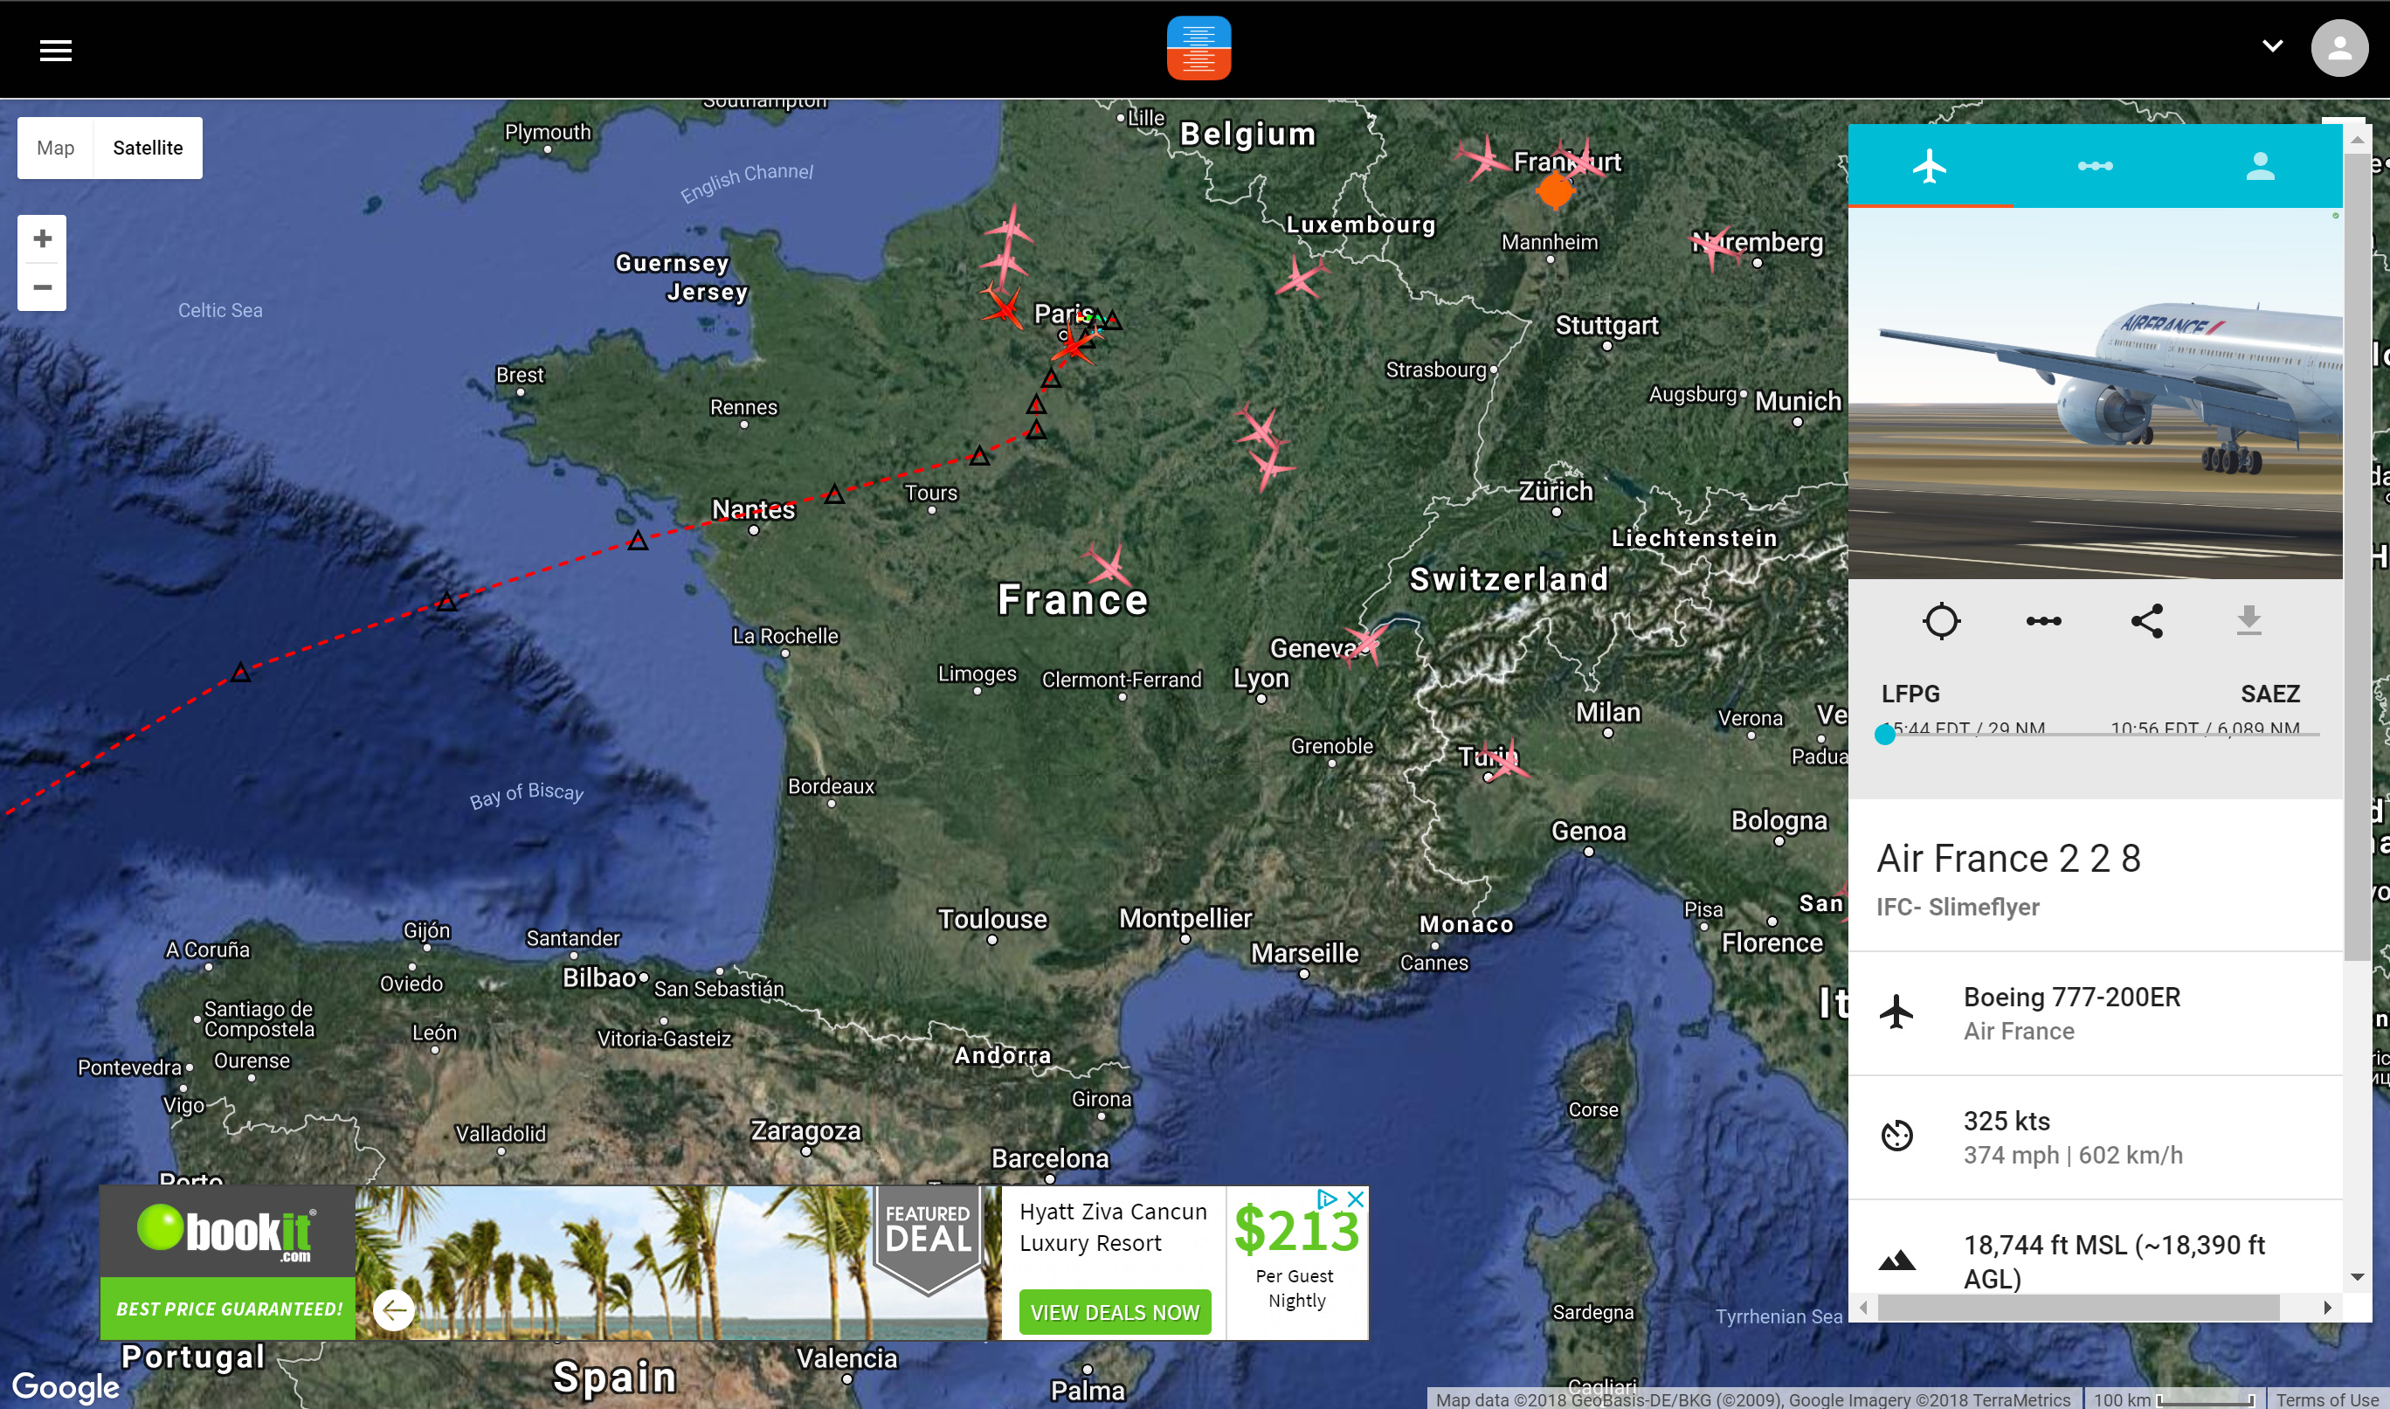Image resolution: width=2390 pixels, height=1409 pixels.
Task: Click the download icon in the panel
Action: tap(2248, 620)
